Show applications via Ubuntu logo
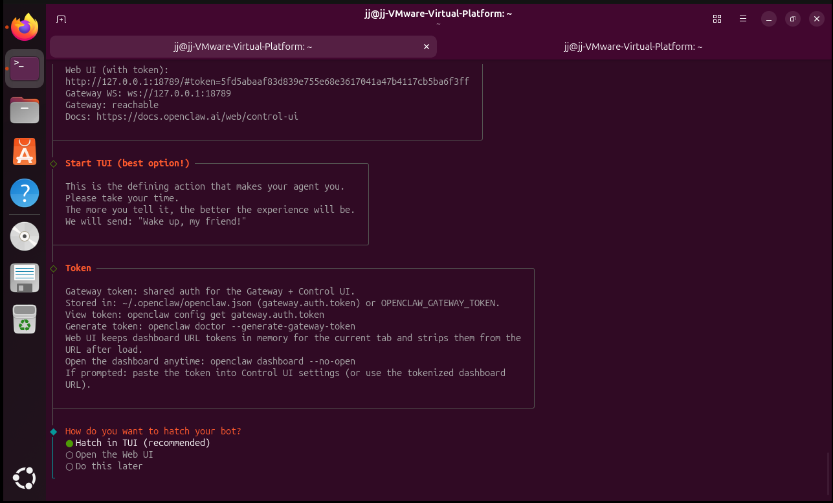 (x=25, y=478)
